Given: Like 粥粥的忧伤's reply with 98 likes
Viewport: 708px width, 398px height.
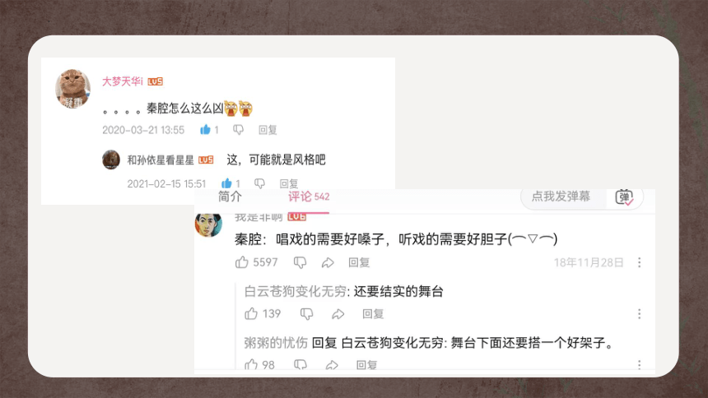Looking at the screenshot, I should point(251,364).
